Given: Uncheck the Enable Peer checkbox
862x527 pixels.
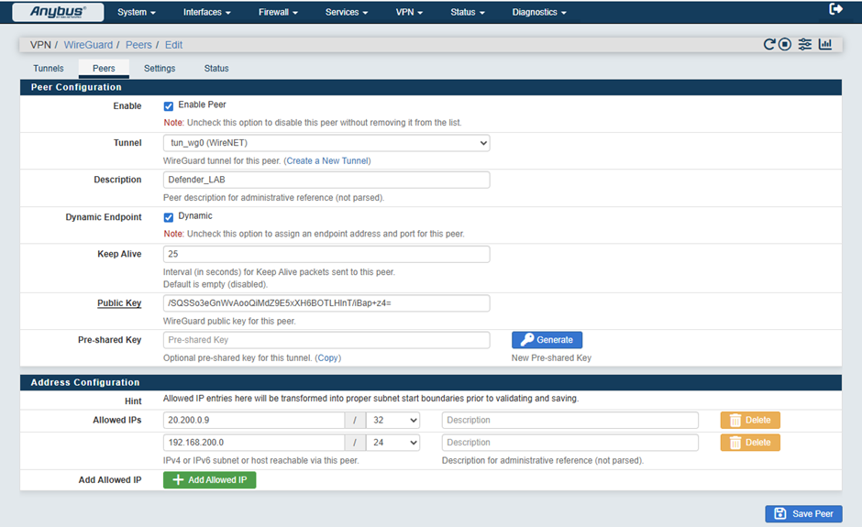Looking at the screenshot, I should (x=169, y=106).
